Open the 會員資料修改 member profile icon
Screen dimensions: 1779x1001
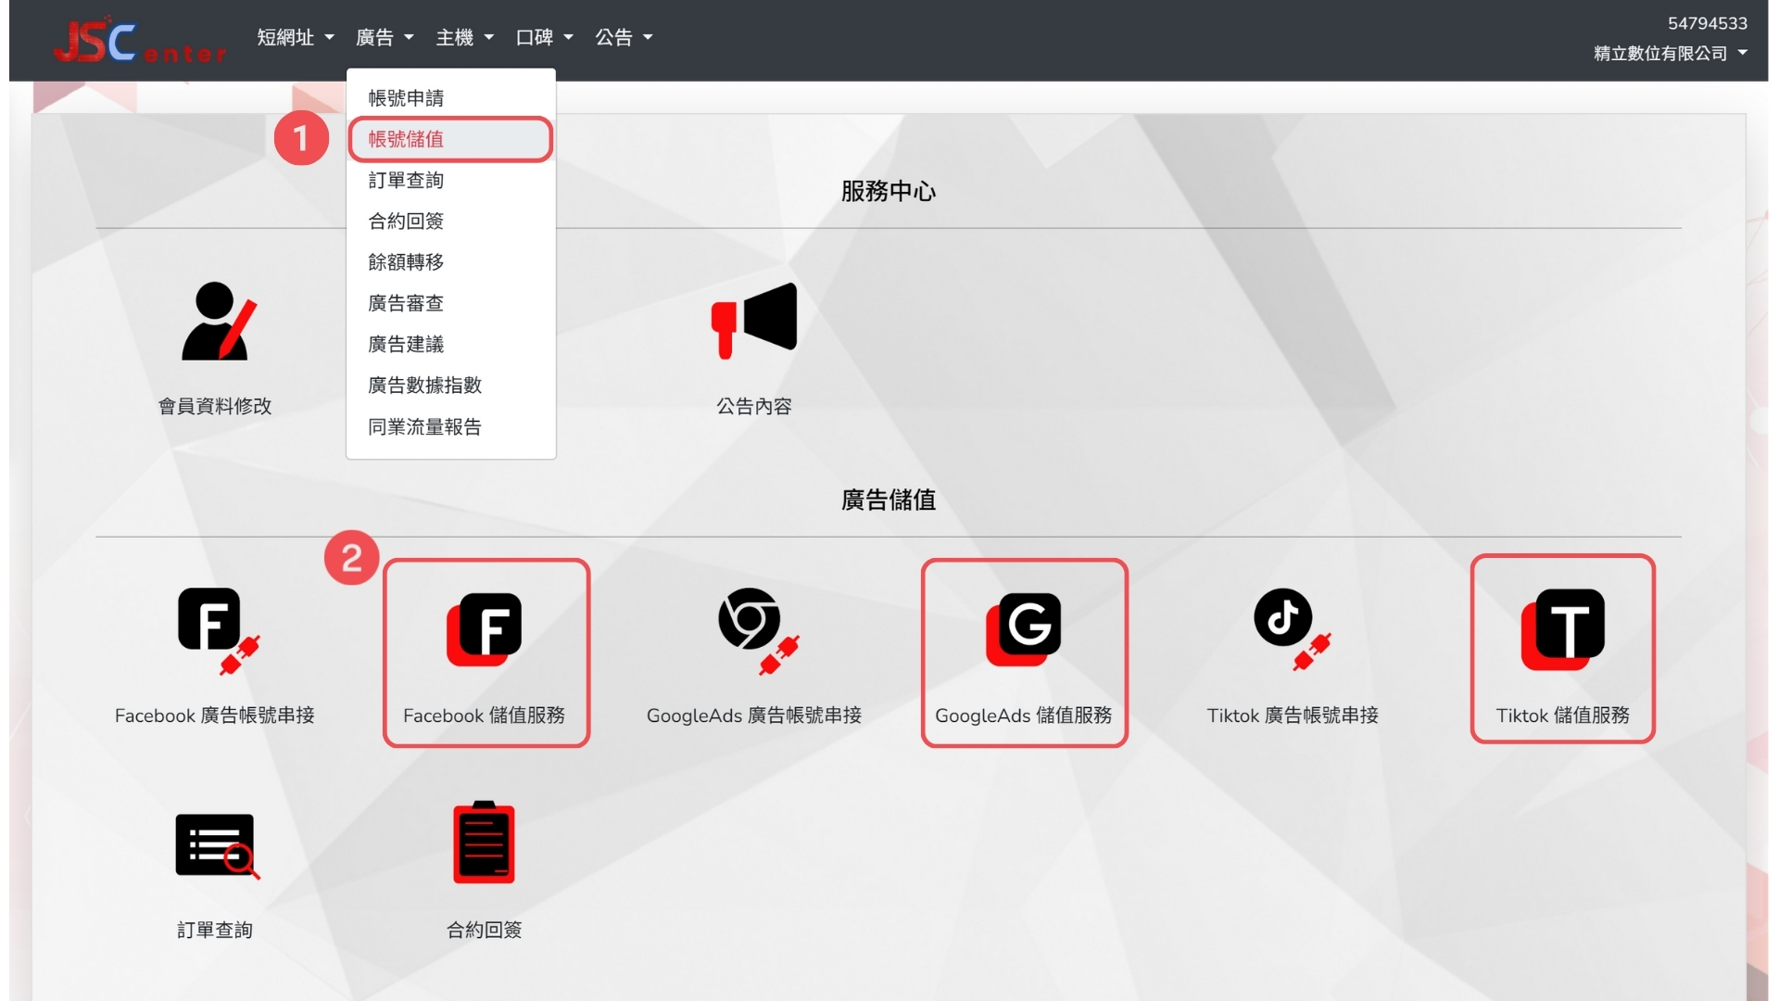point(216,322)
